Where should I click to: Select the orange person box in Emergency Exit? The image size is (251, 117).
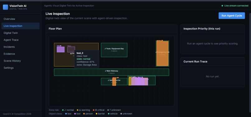[163, 54]
